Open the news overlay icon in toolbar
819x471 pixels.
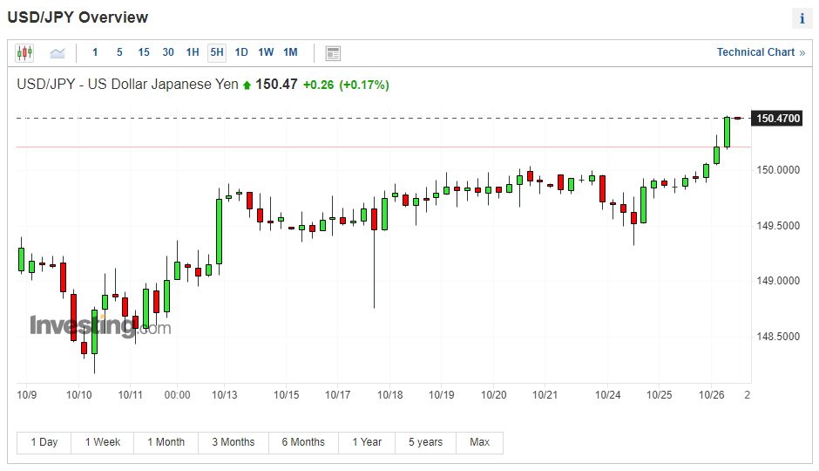(333, 53)
